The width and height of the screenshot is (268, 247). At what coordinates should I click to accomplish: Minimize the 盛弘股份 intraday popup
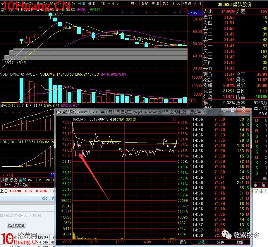225,111
